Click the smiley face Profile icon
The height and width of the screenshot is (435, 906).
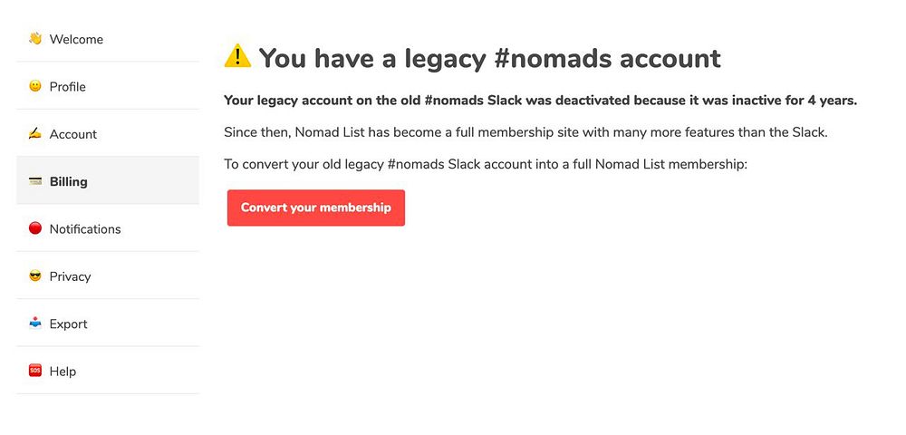[x=35, y=86]
